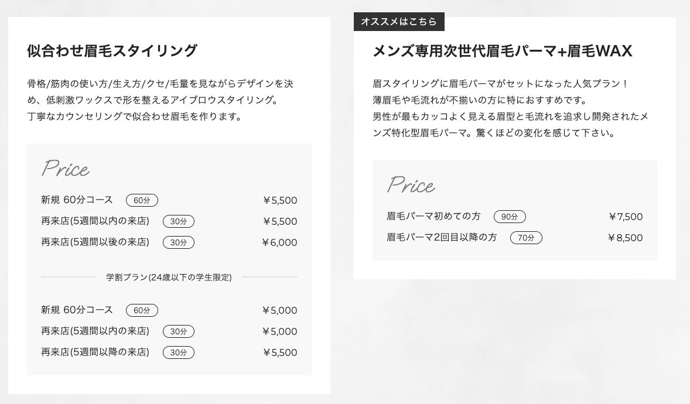The width and height of the screenshot is (690, 404).
Task: Click the 似合わせ眉毛スタイリング heading
Action: click(112, 51)
